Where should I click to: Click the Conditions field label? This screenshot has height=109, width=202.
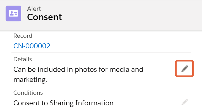click(28, 93)
